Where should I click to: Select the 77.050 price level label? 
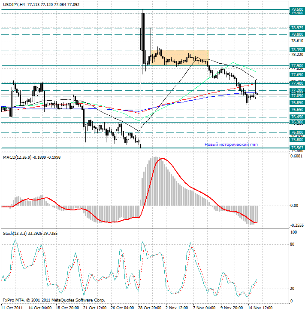297,96
